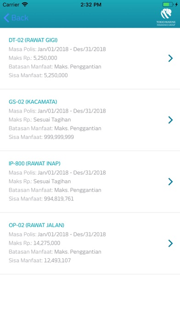Open details chevron for DT-02 (RAWAT GIGI)
180x320 pixels.
click(170, 58)
